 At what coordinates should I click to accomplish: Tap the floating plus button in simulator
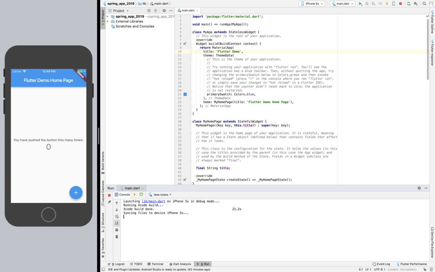click(76, 193)
